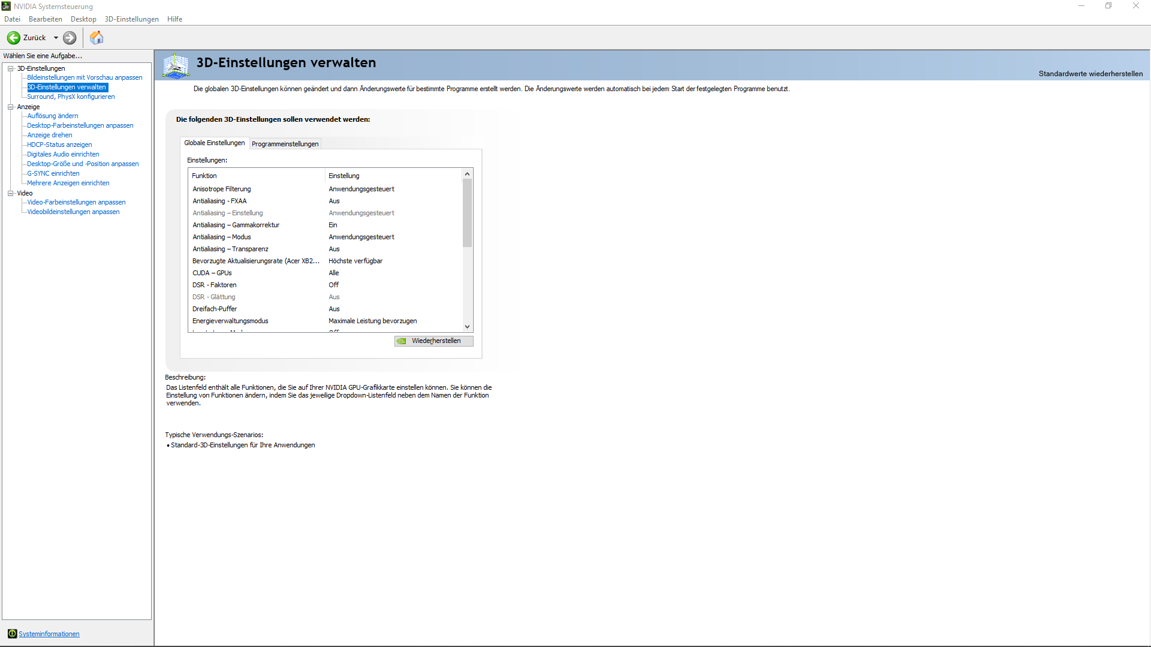Minimize the NVIDIA Systemsteuerung window
The image size is (1151, 647).
click(1081, 6)
